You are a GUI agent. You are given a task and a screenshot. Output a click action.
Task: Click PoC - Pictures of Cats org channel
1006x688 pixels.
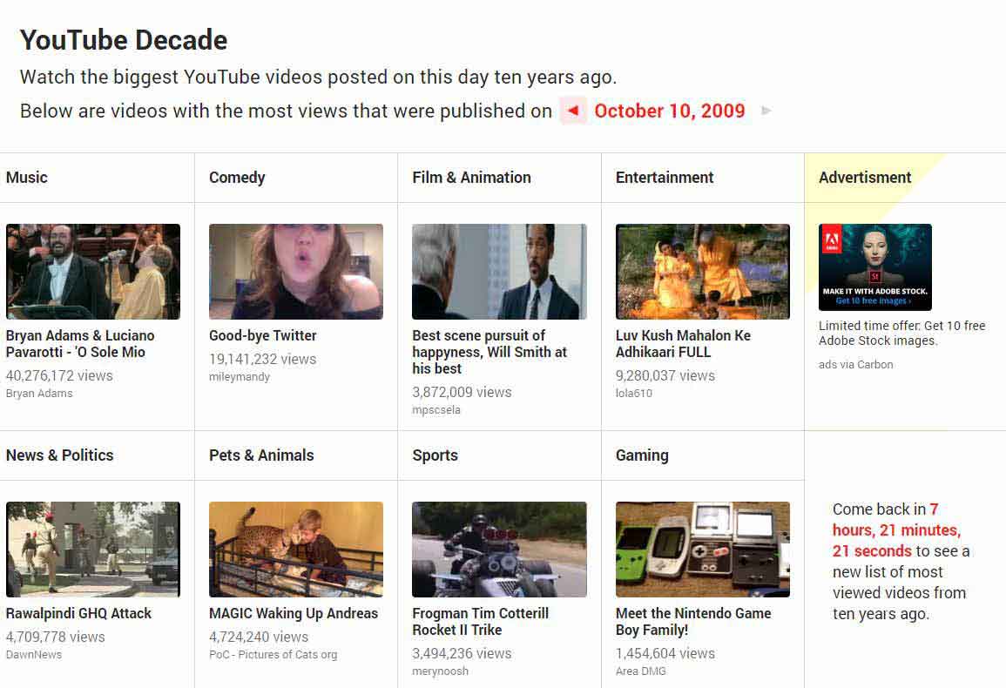pyautogui.click(x=273, y=655)
